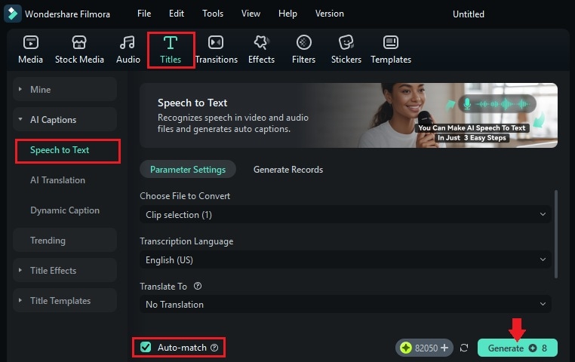Refresh the AI credits balance
Viewport: 575px width, 362px height.
tap(464, 348)
